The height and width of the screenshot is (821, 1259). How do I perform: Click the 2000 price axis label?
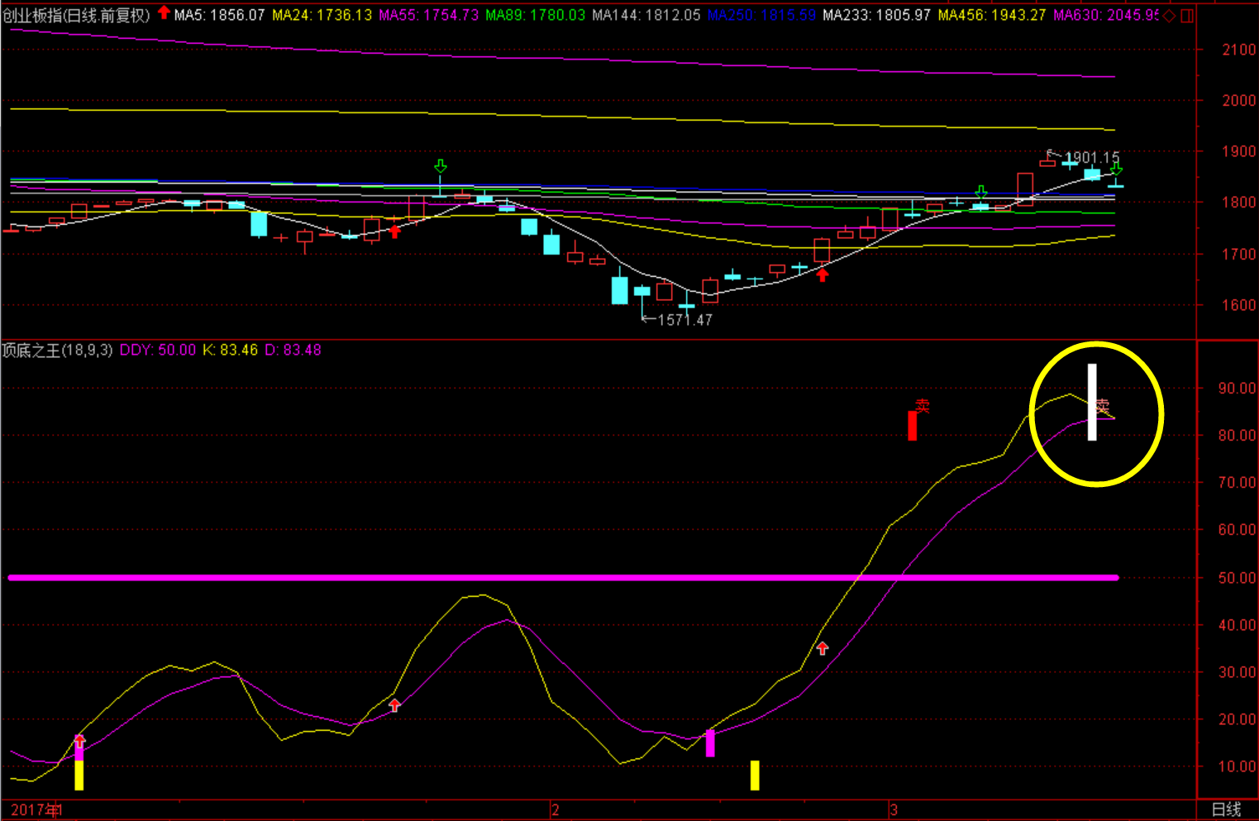coord(1239,101)
